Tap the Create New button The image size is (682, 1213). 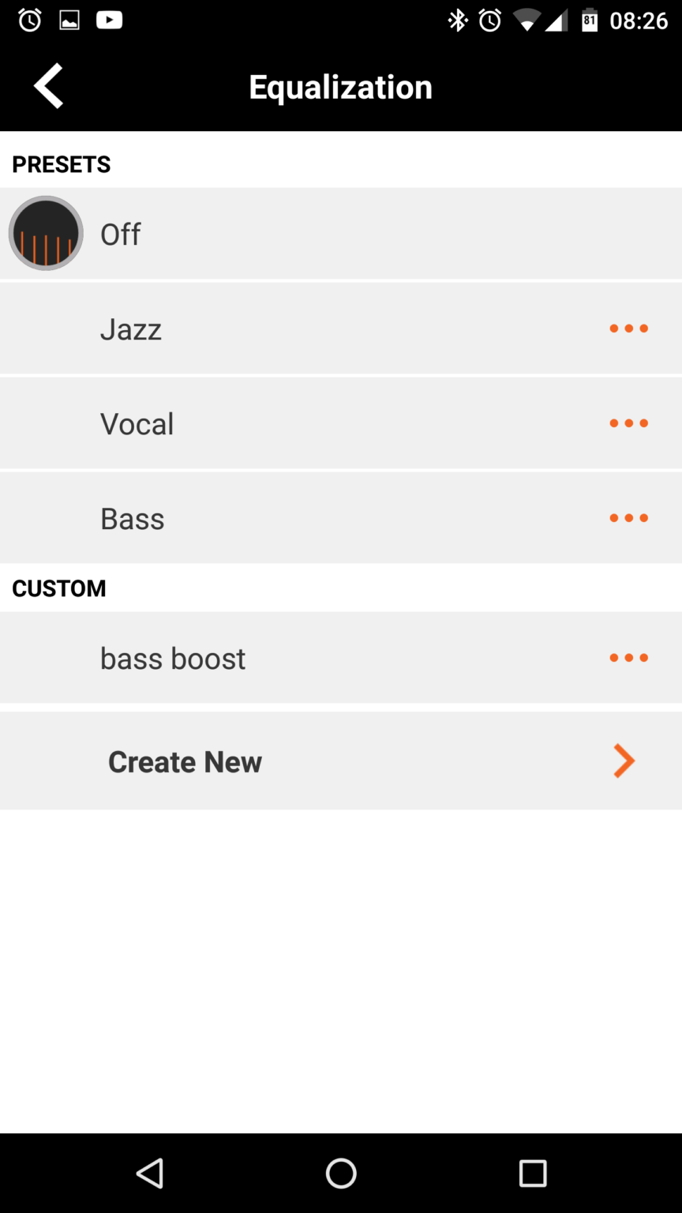click(341, 761)
